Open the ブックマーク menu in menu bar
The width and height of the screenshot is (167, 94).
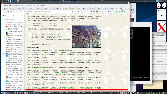pos(28,5)
